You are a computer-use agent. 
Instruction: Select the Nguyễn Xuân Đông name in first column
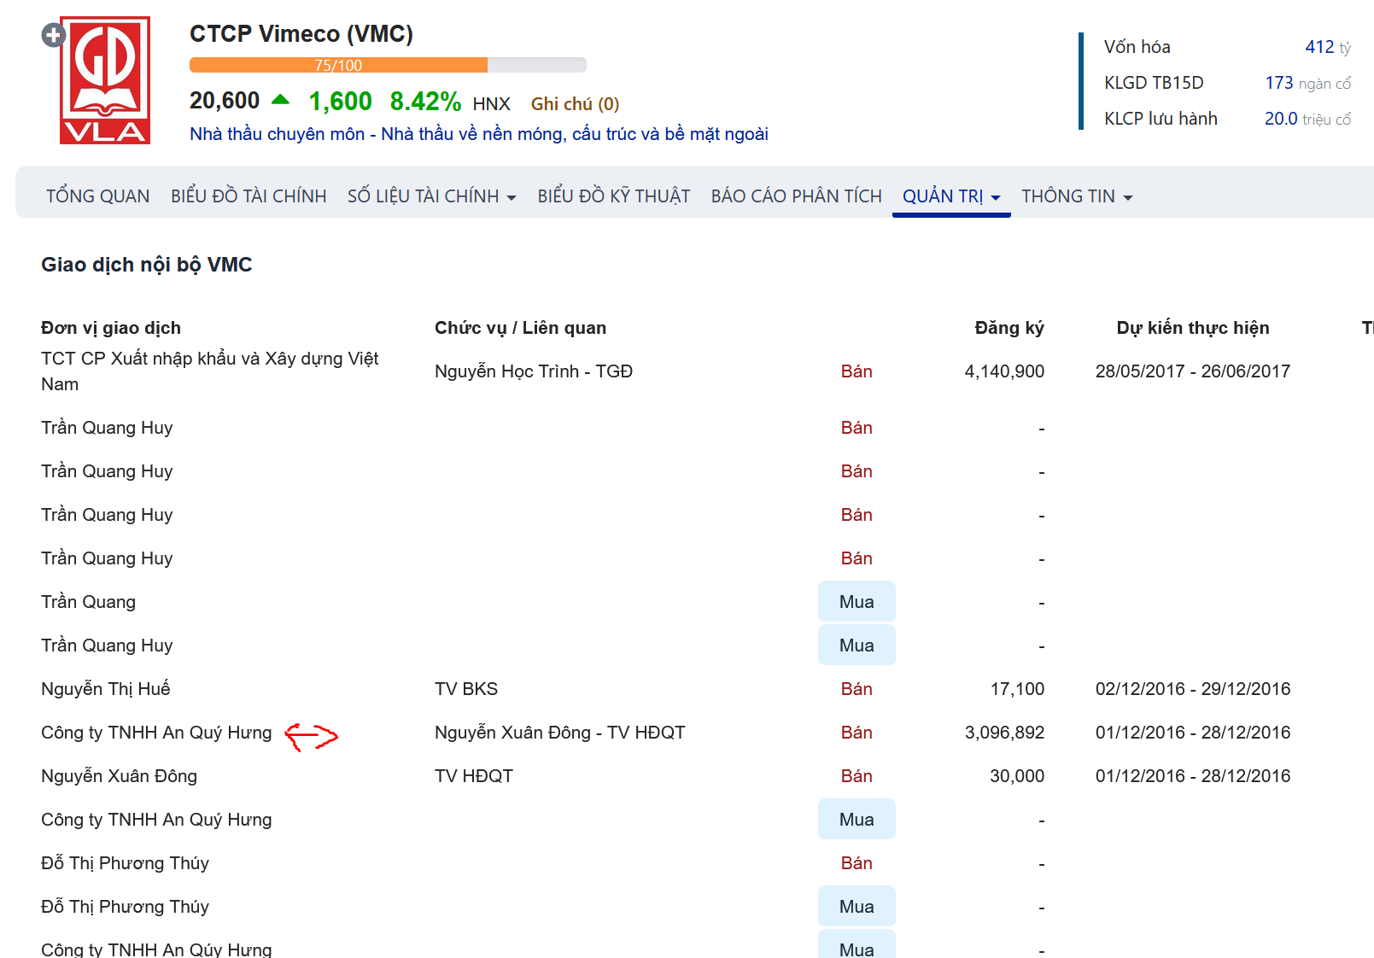[x=120, y=776]
